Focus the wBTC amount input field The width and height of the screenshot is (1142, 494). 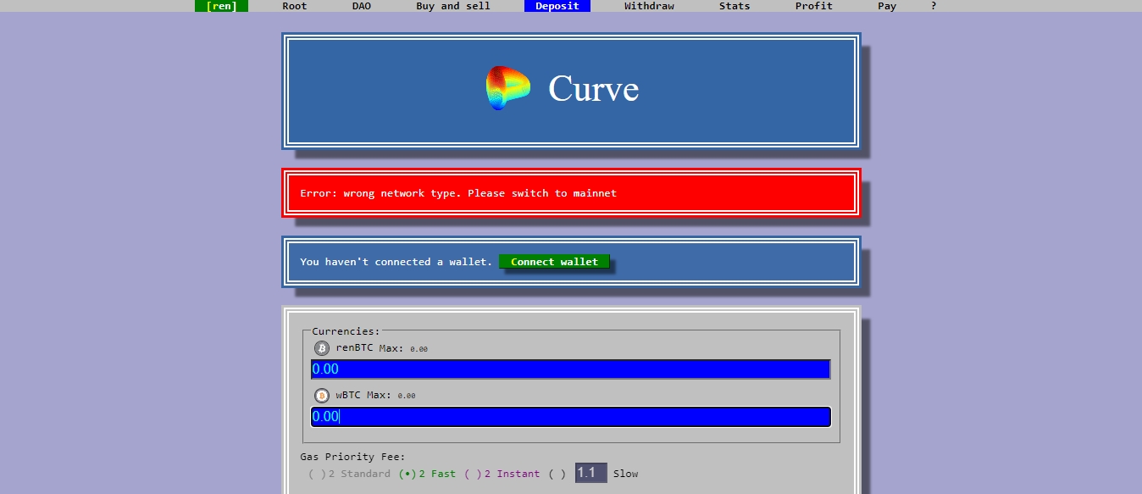tap(571, 417)
